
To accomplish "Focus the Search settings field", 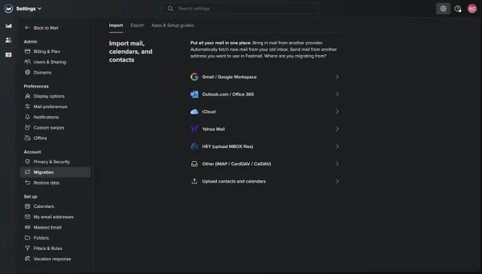I will (240, 8).
